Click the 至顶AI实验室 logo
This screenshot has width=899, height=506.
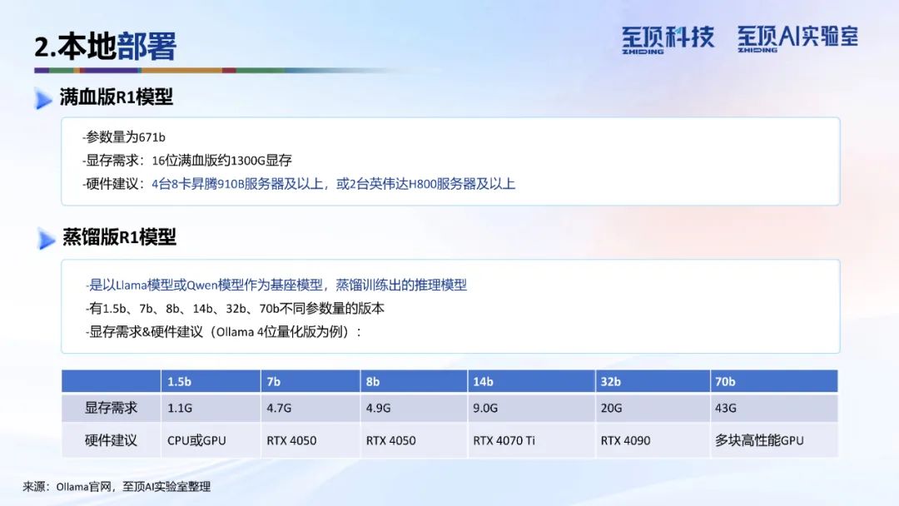pyautogui.click(x=797, y=38)
